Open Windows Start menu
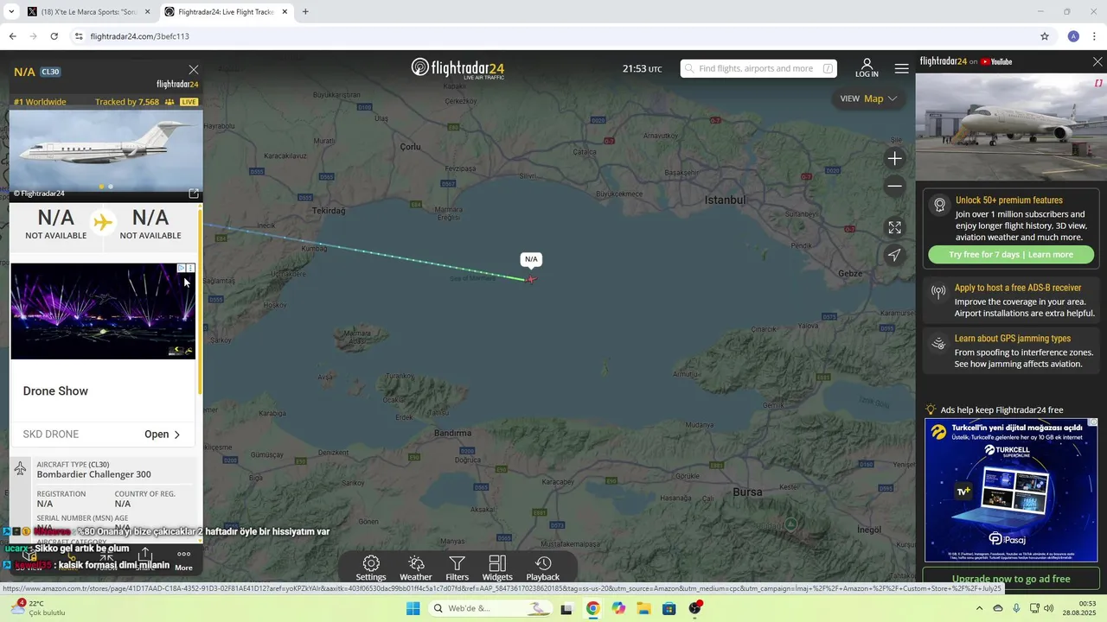 tap(413, 608)
